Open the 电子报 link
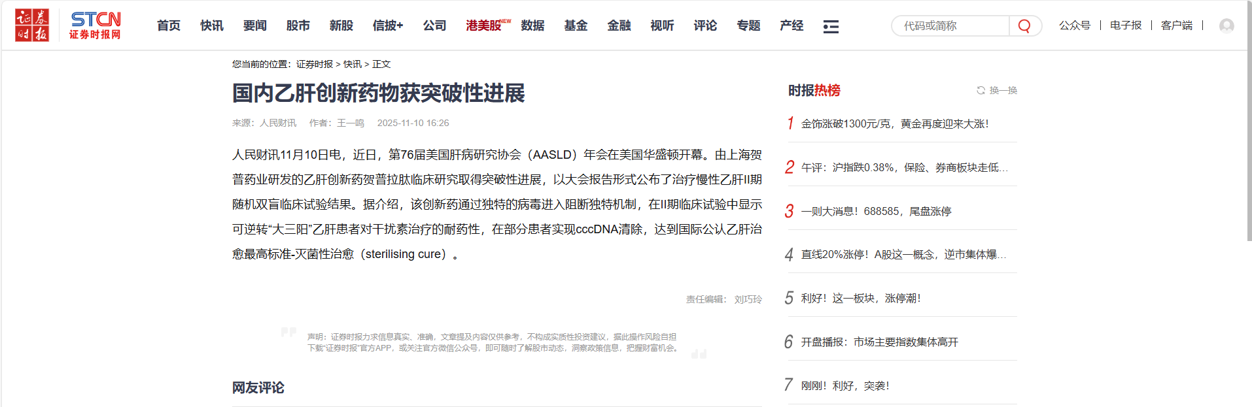The height and width of the screenshot is (407, 1252). 1126,25
